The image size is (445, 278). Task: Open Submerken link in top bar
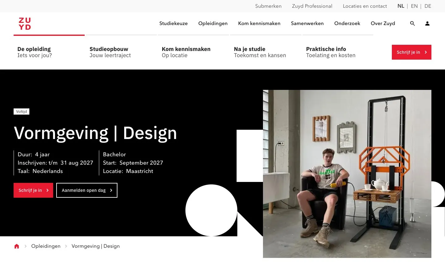coord(268,6)
